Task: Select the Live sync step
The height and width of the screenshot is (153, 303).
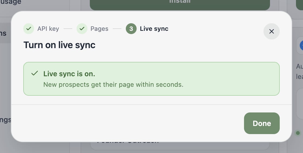Action: 147,29
